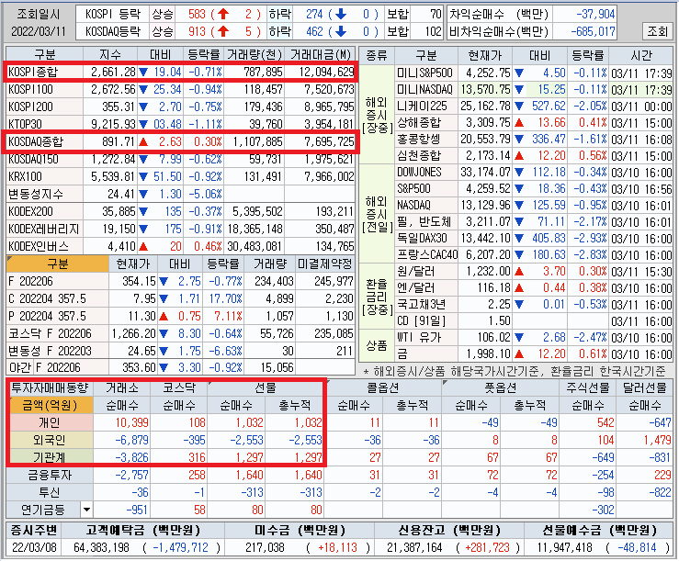Click the 콜옵션 column header
The image size is (679, 561).
pos(383,387)
